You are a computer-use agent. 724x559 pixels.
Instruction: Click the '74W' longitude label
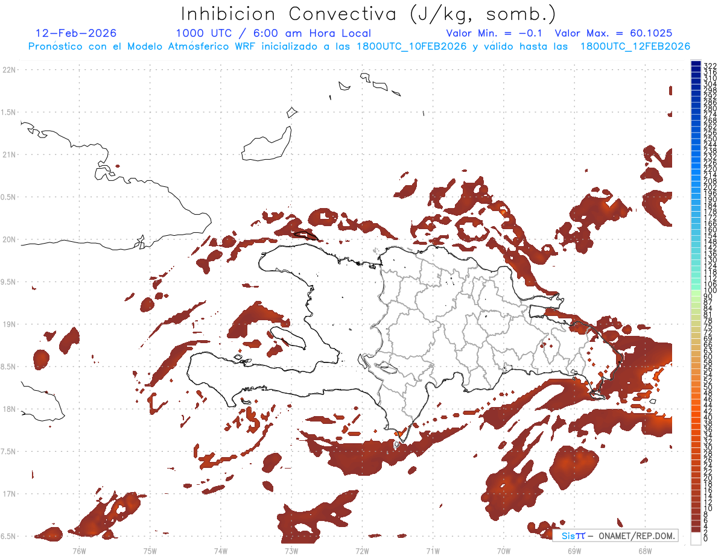point(220,551)
